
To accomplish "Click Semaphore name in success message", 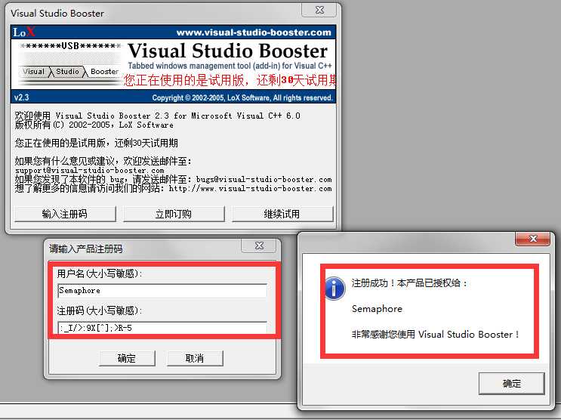I will (x=377, y=309).
